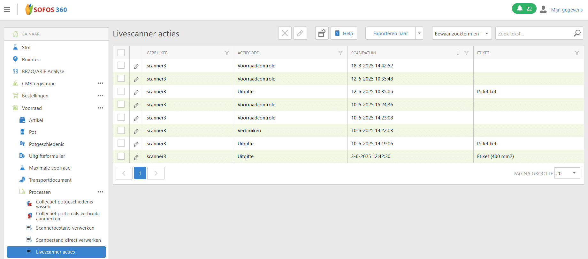Check the row dated 12-6-2025 10:35:48

121,78
